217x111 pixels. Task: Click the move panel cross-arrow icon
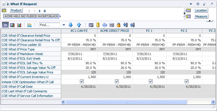[x=198, y=4]
